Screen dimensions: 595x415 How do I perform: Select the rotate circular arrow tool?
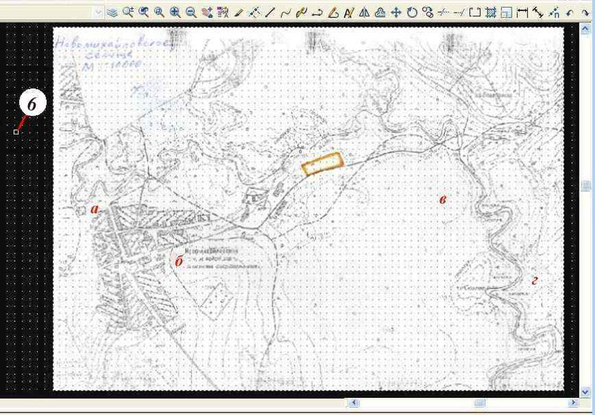coord(412,13)
